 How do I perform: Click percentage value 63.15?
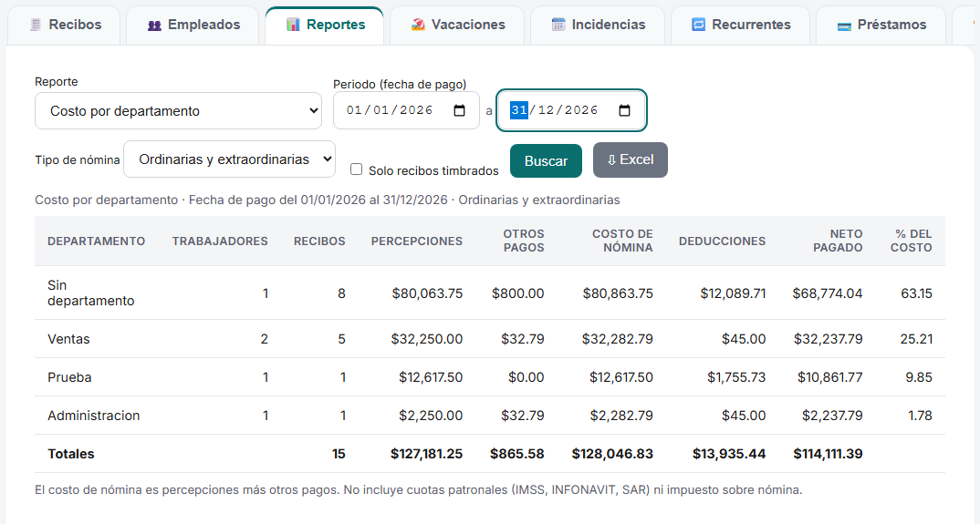tap(916, 293)
